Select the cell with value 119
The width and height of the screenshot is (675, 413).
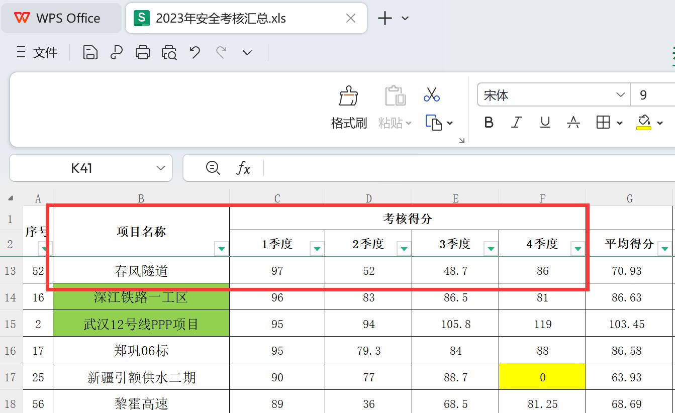pos(542,324)
